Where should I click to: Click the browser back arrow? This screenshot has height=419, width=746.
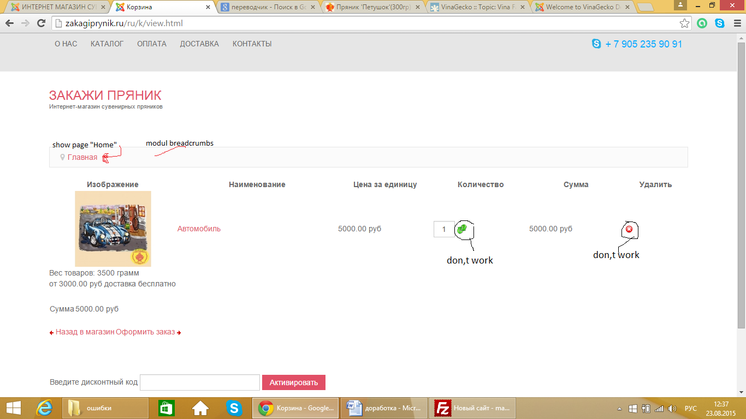point(9,23)
